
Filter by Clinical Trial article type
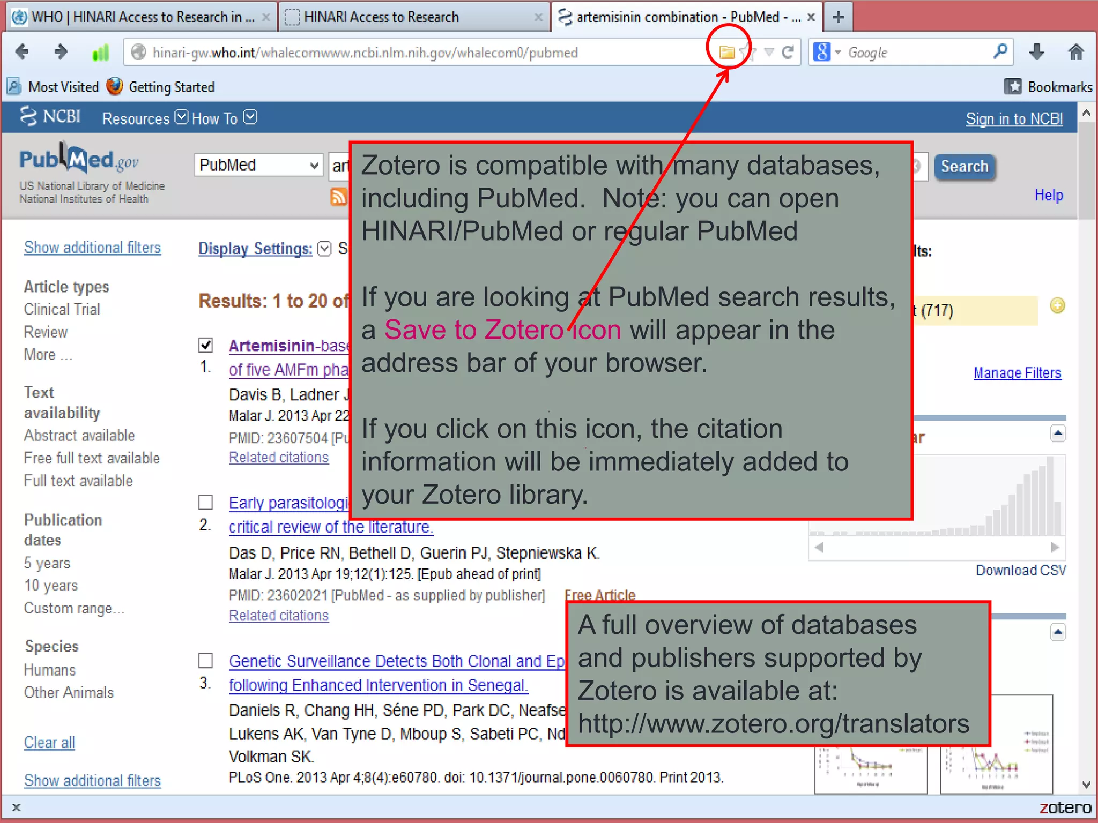62,309
